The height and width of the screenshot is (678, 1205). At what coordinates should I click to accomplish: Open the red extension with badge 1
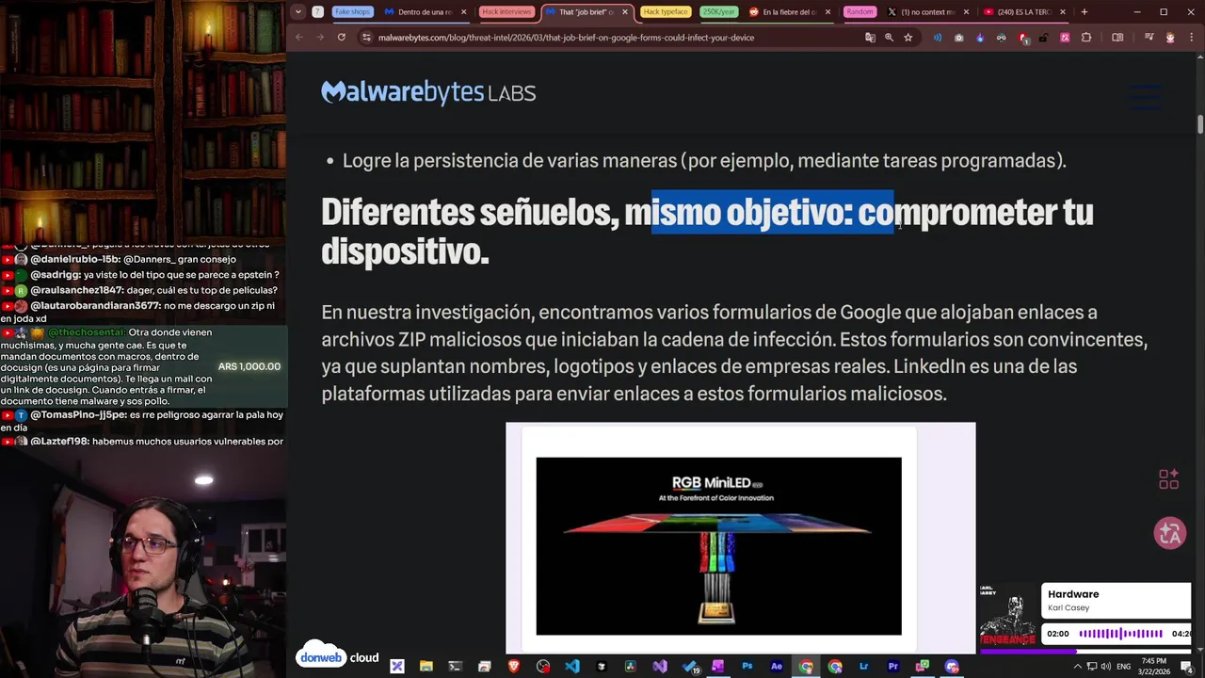point(1023,39)
